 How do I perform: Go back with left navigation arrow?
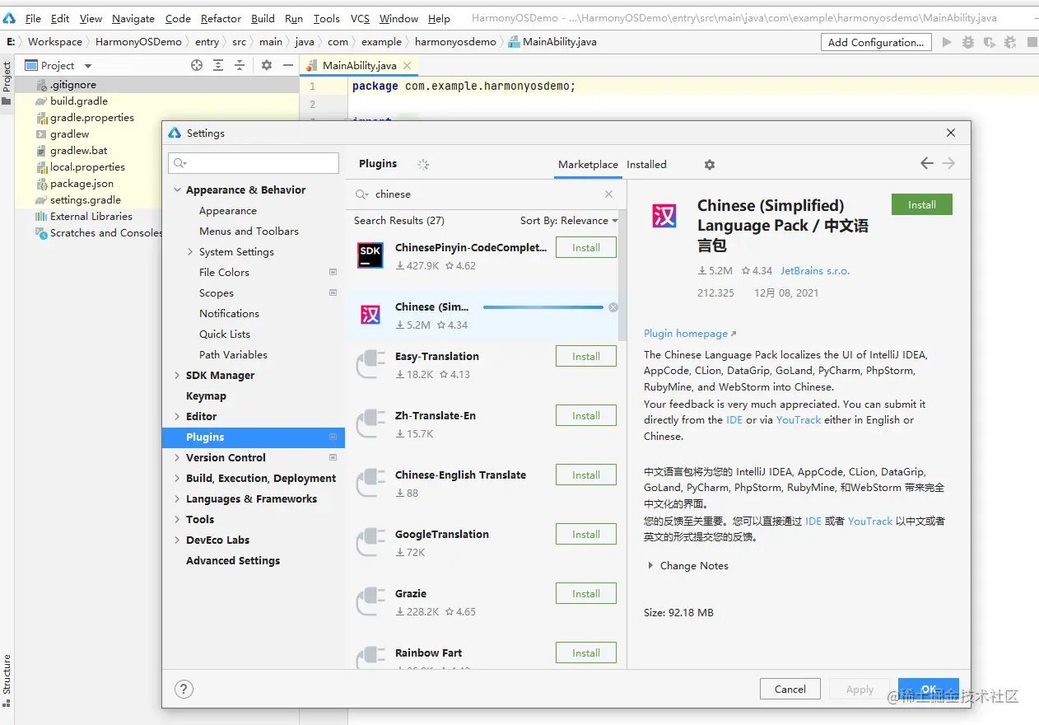pyautogui.click(x=927, y=163)
